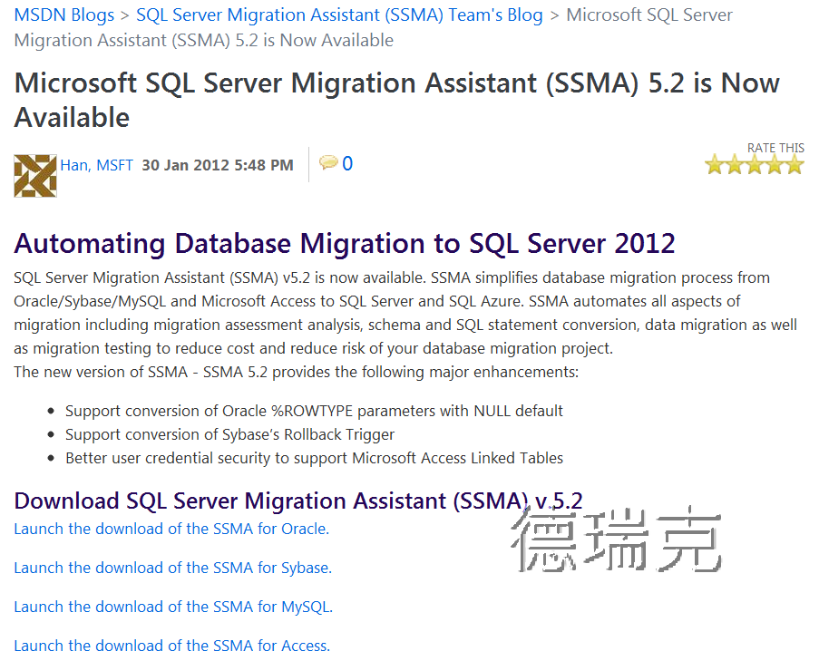Launch the download of SSMA for MySQL
The height and width of the screenshot is (661, 819).
pyautogui.click(x=171, y=607)
